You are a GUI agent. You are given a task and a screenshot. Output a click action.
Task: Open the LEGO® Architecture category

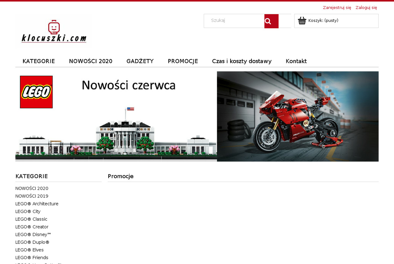point(37,204)
